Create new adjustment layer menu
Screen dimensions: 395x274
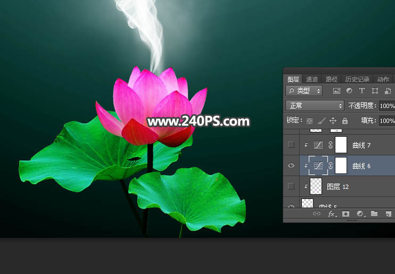tap(360, 214)
